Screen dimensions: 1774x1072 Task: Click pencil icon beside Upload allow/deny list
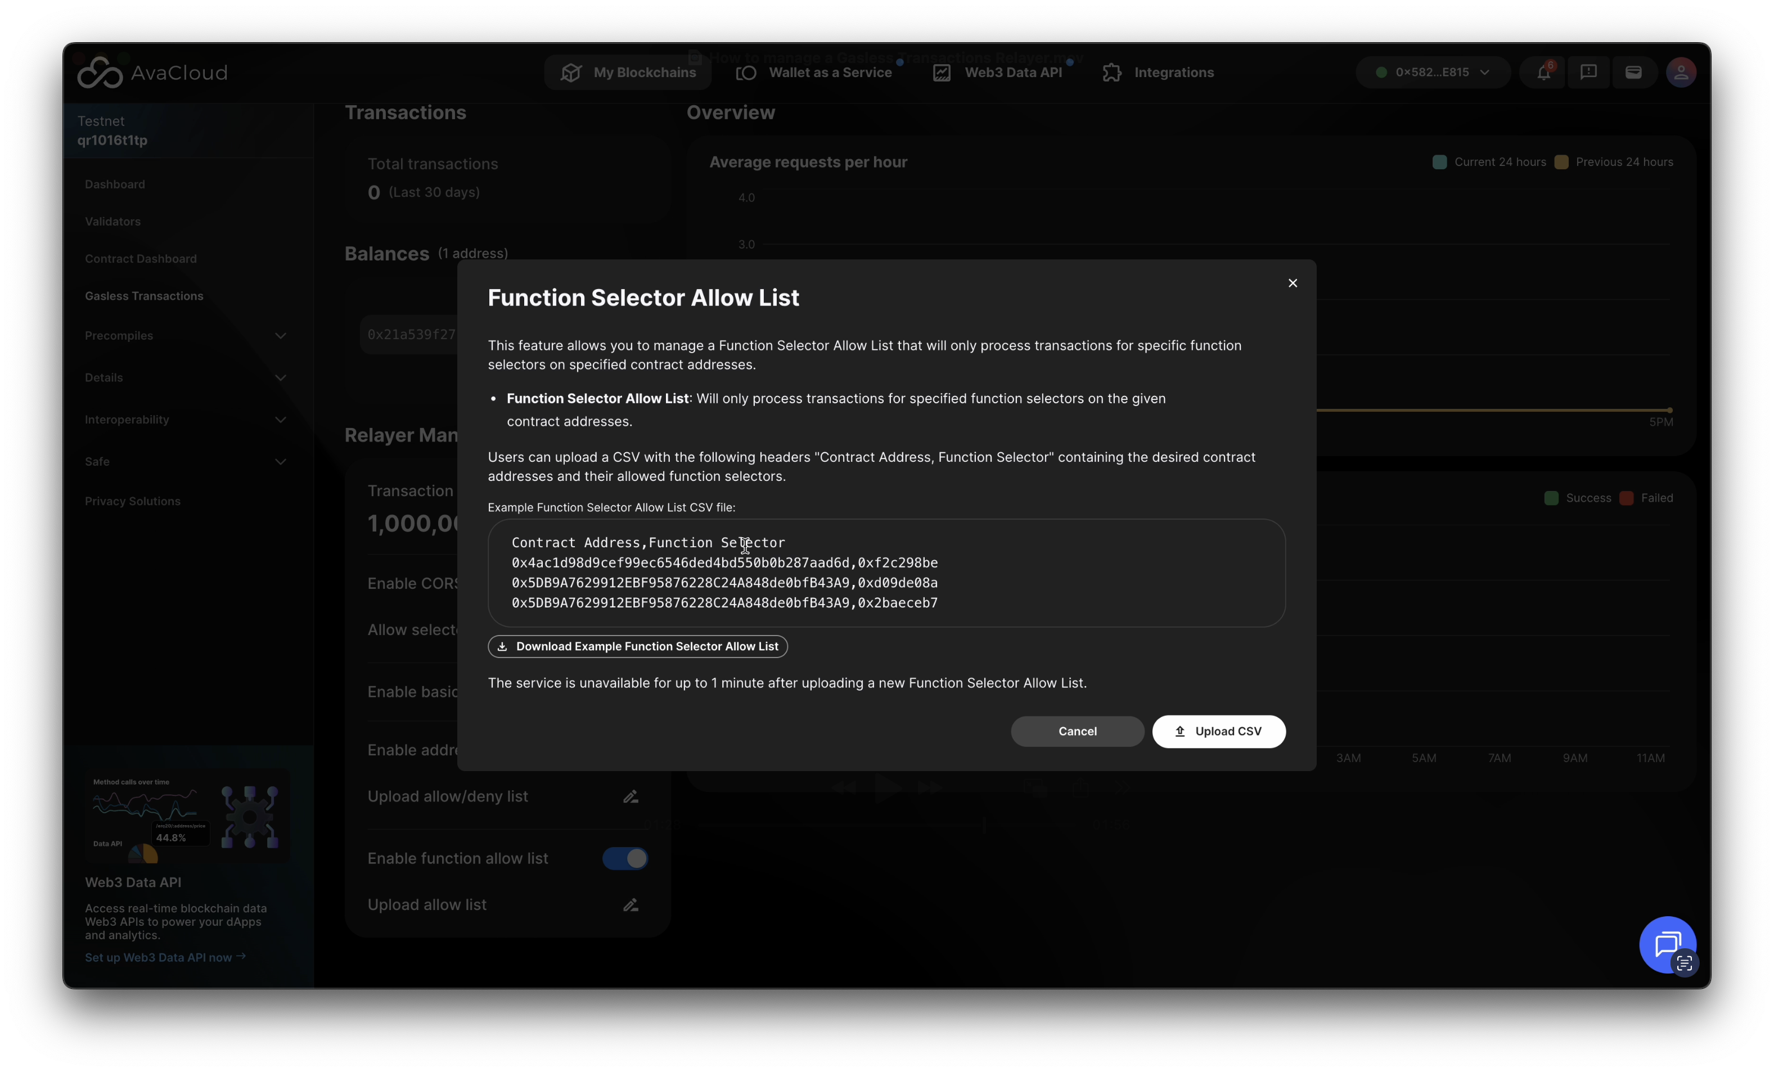(630, 796)
